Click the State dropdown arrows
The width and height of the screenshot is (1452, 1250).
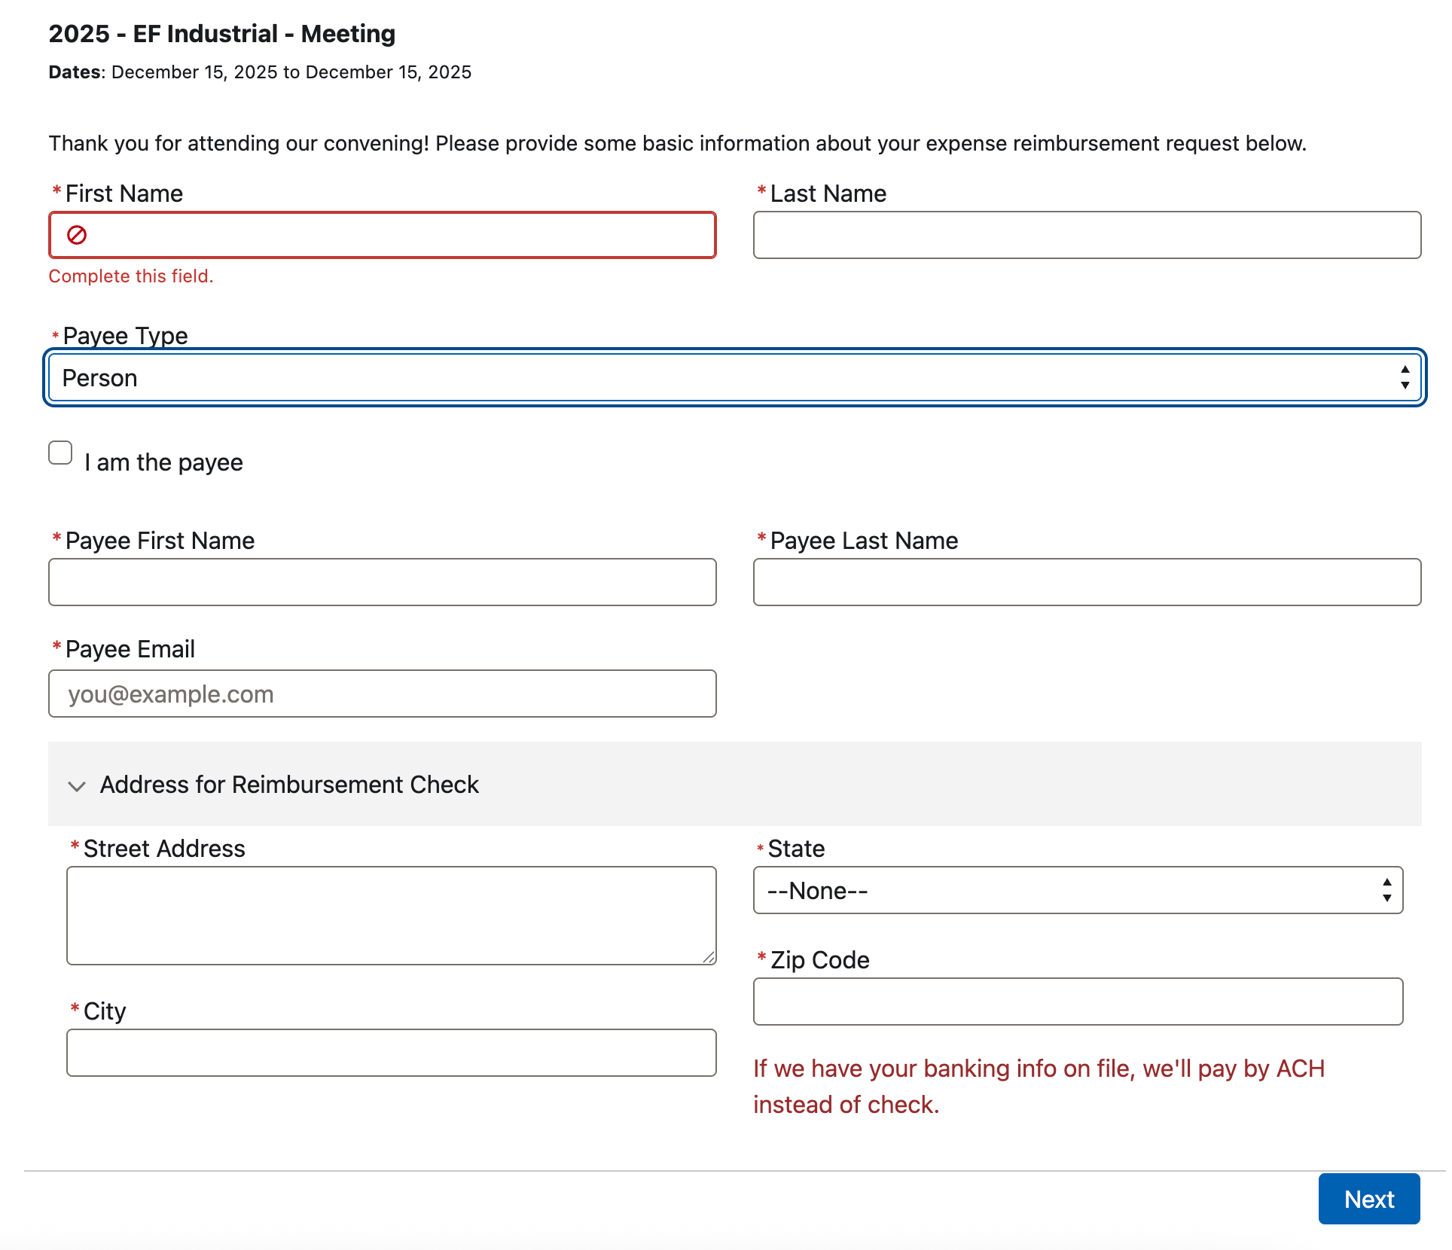1386,890
